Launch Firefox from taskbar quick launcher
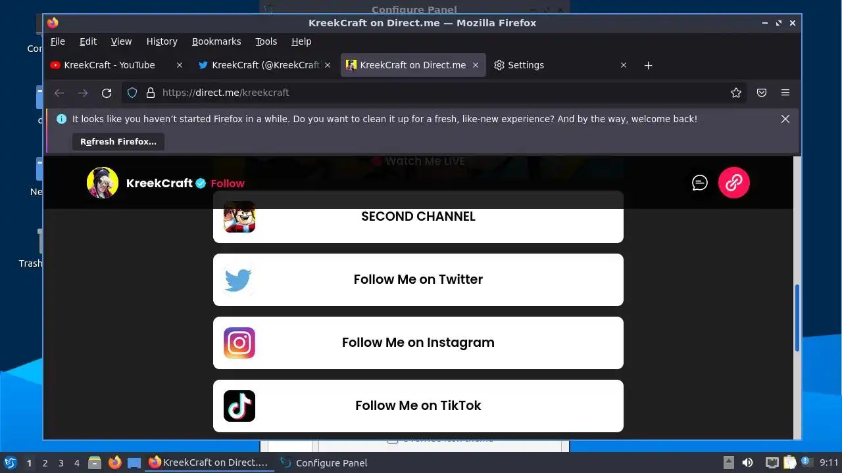 click(114, 462)
